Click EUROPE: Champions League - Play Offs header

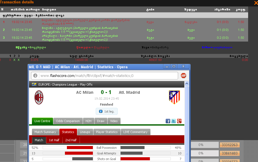point(65,85)
